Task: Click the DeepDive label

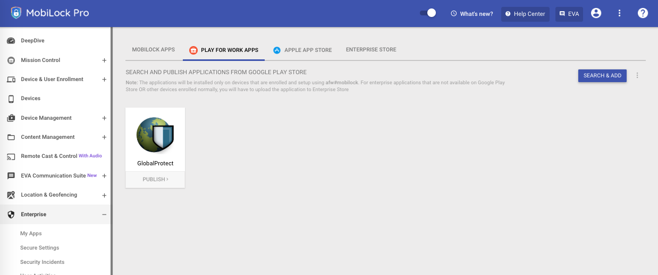Action: 32,41
